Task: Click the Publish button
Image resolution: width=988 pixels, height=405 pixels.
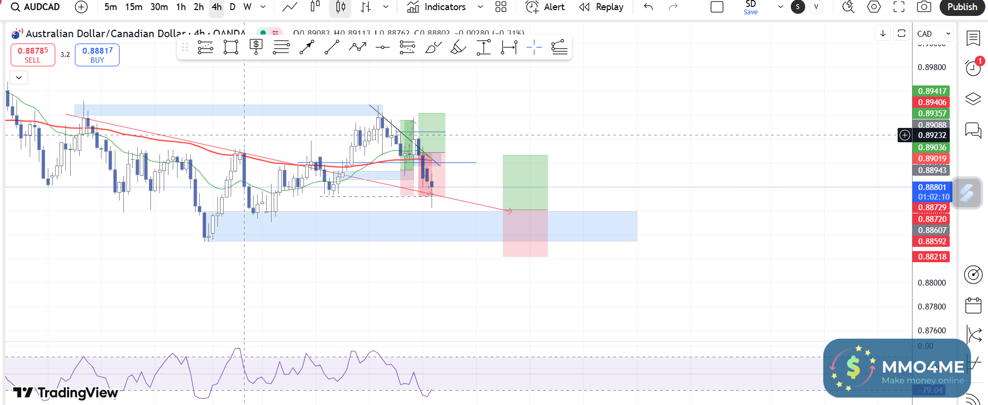Action: pos(962,7)
